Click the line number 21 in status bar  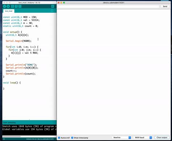tap(4, 139)
